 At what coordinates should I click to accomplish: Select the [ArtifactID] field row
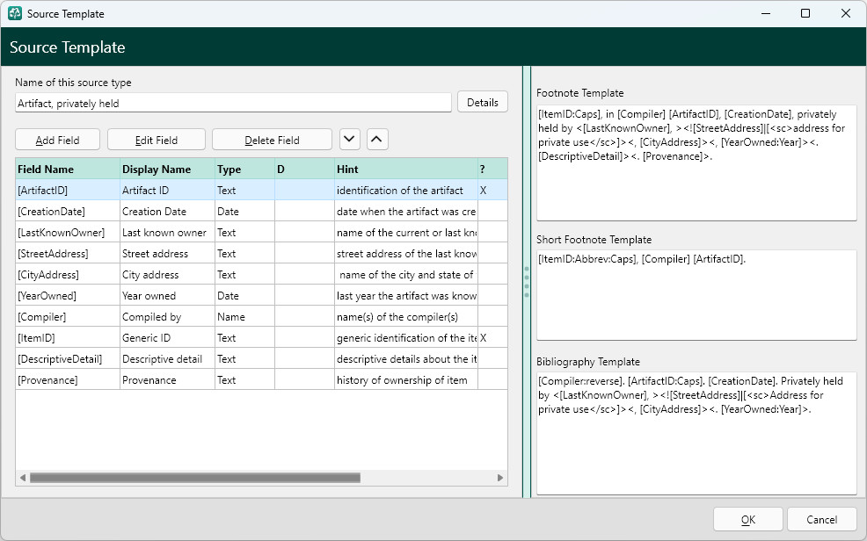(x=261, y=190)
